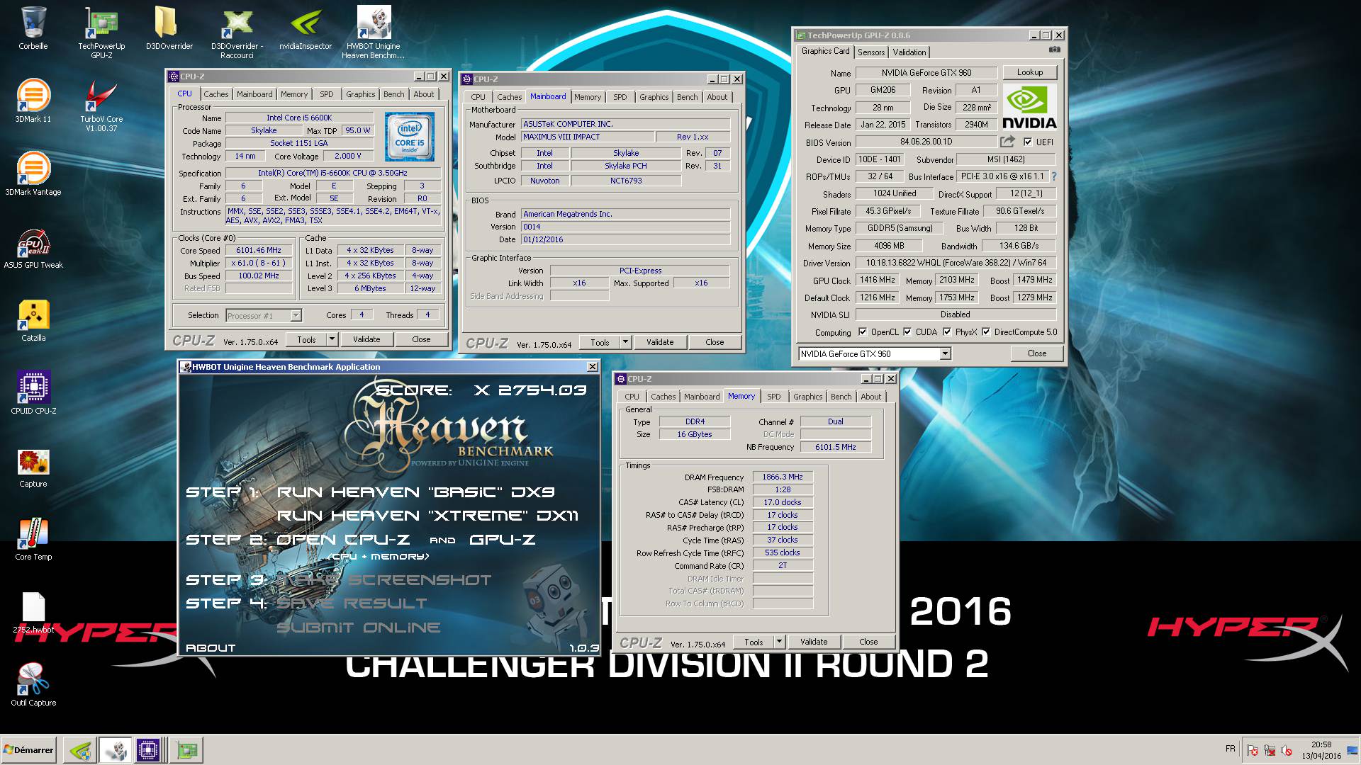Click the GPU-Z BIOS export share icon
Viewport: 1361px width, 765px height.
[1007, 142]
